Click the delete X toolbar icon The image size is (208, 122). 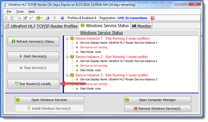click(x=55, y=18)
